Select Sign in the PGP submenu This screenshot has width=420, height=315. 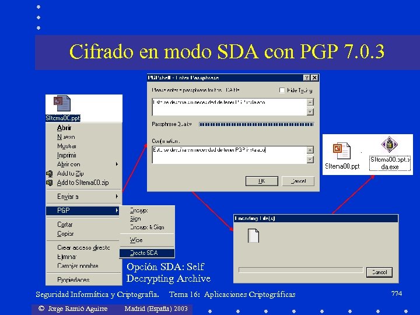click(135, 219)
